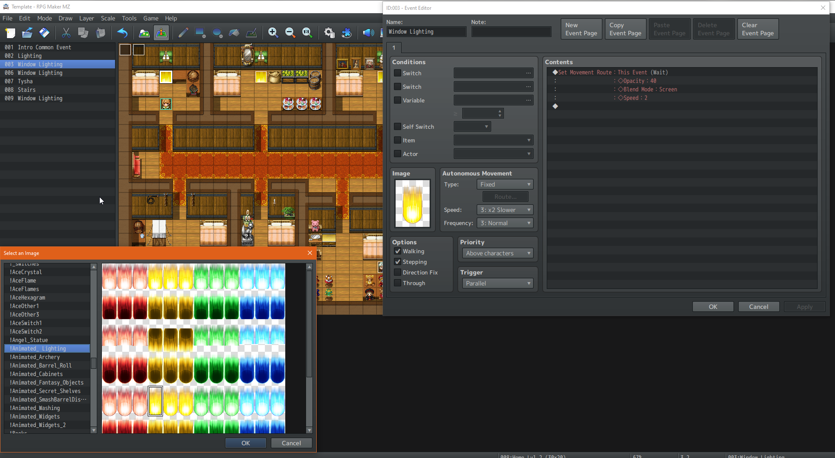This screenshot has height=458, width=835.
Task: Select the Rectangle drawing tool
Action: pyautogui.click(x=200, y=33)
